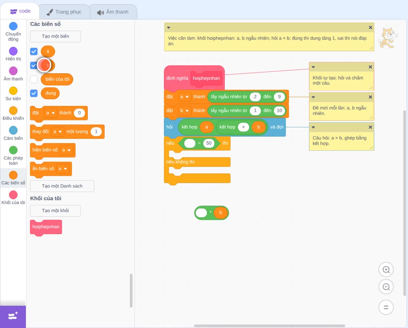Image resolution: width=408 pixels, height=328 pixels.
Task: Enable the 'biến của tôi' variable checkbox
Action: click(x=34, y=79)
